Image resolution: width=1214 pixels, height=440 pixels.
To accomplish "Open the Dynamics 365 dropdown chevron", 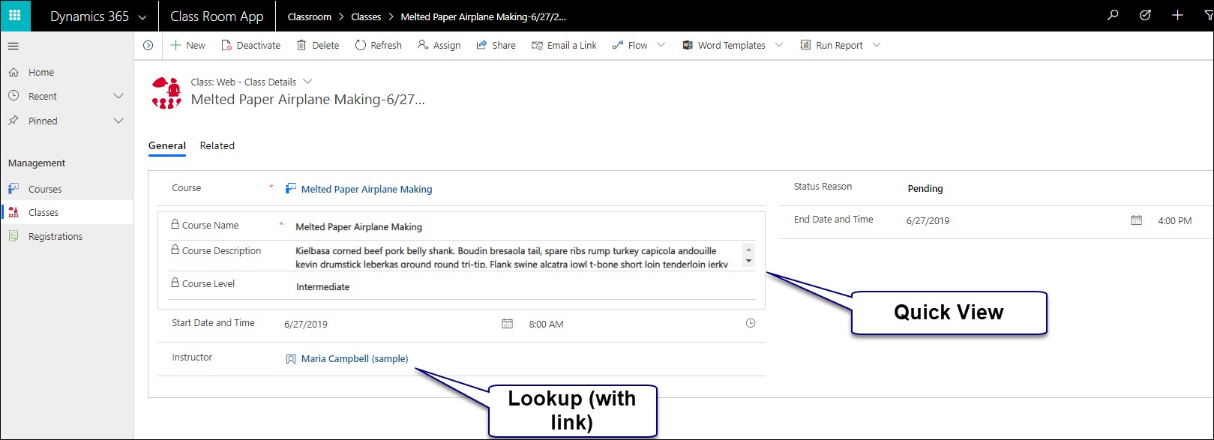I will coord(143,17).
